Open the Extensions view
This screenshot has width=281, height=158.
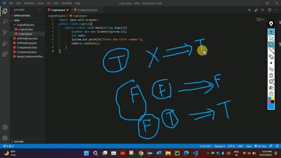click(5, 54)
